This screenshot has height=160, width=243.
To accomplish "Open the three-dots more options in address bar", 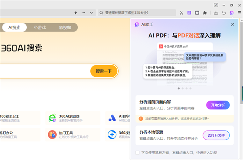I will point(83,13).
